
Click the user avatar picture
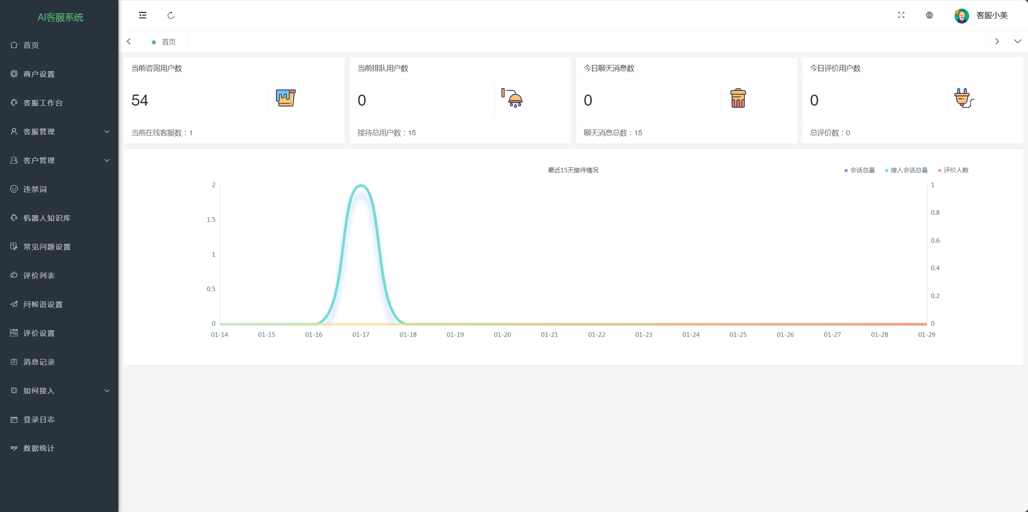click(x=961, y=16)
